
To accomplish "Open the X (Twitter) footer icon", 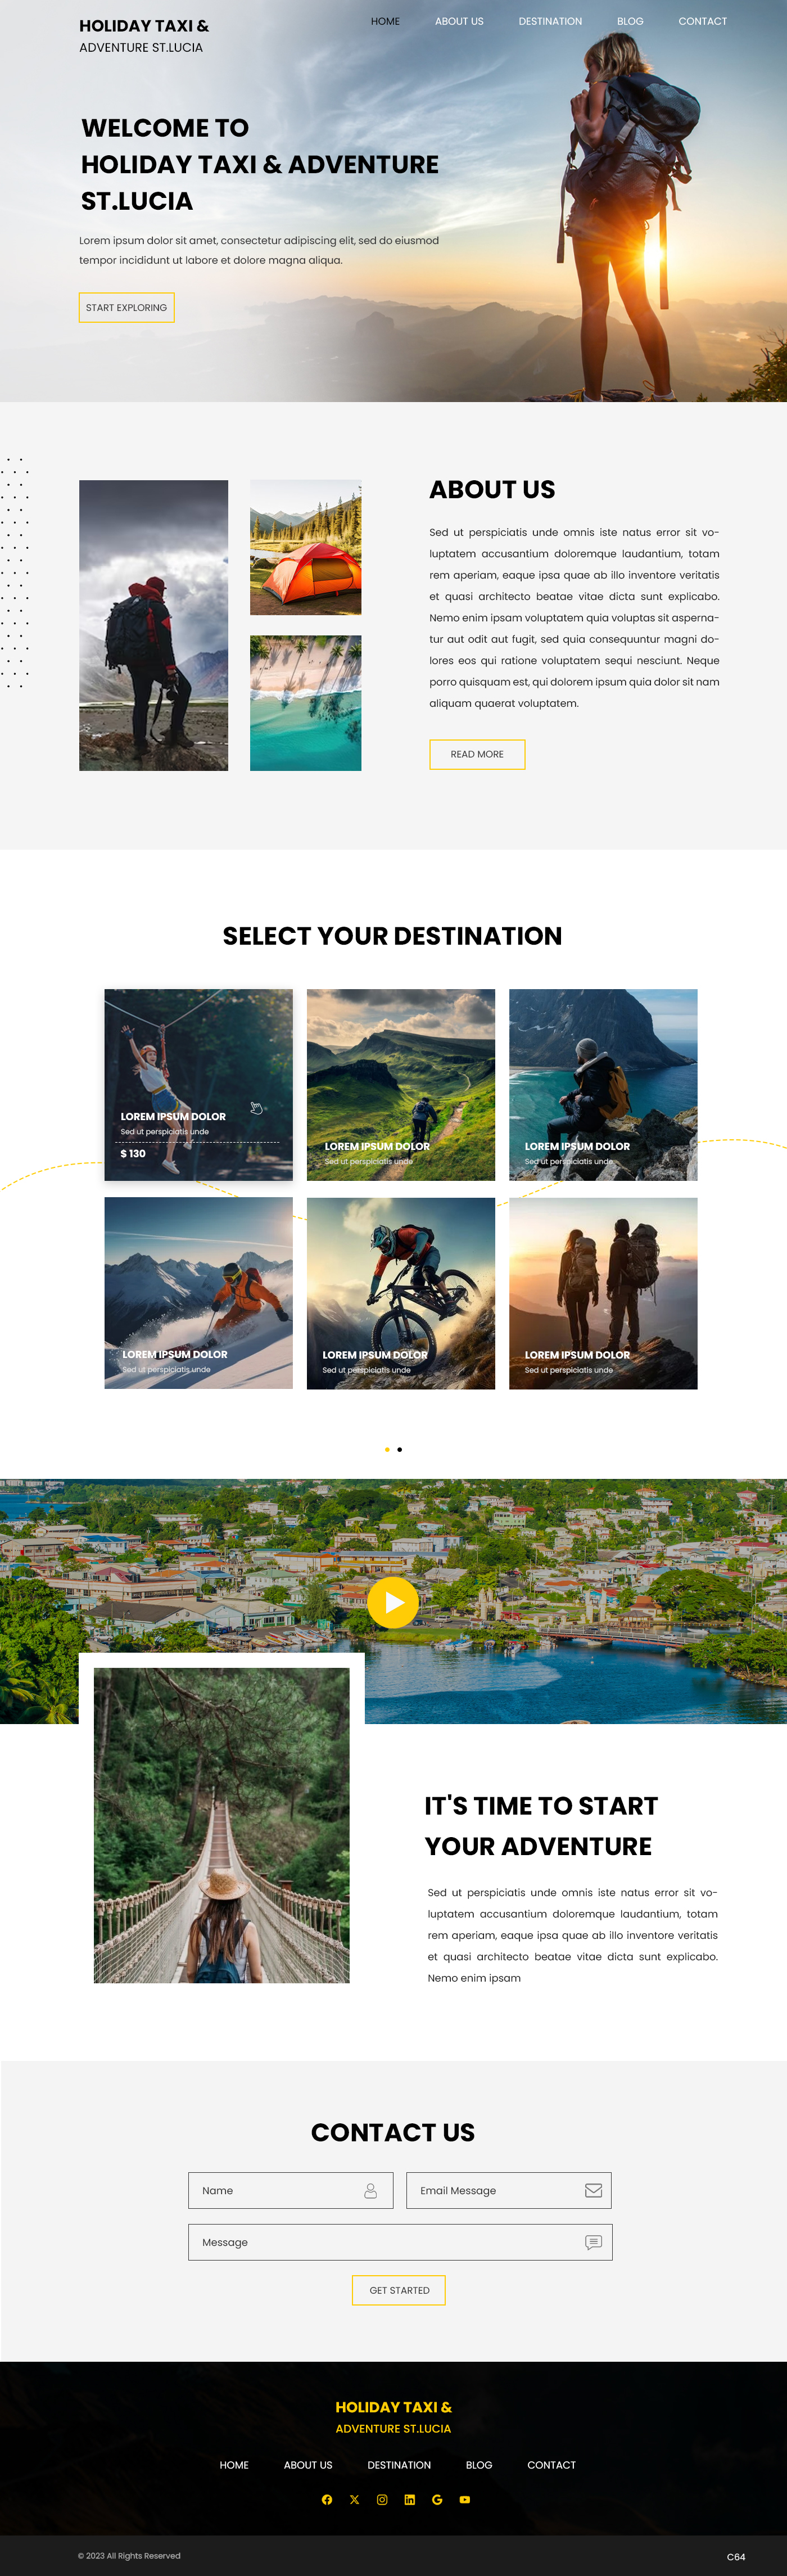I will click(x=354, y=2499).
